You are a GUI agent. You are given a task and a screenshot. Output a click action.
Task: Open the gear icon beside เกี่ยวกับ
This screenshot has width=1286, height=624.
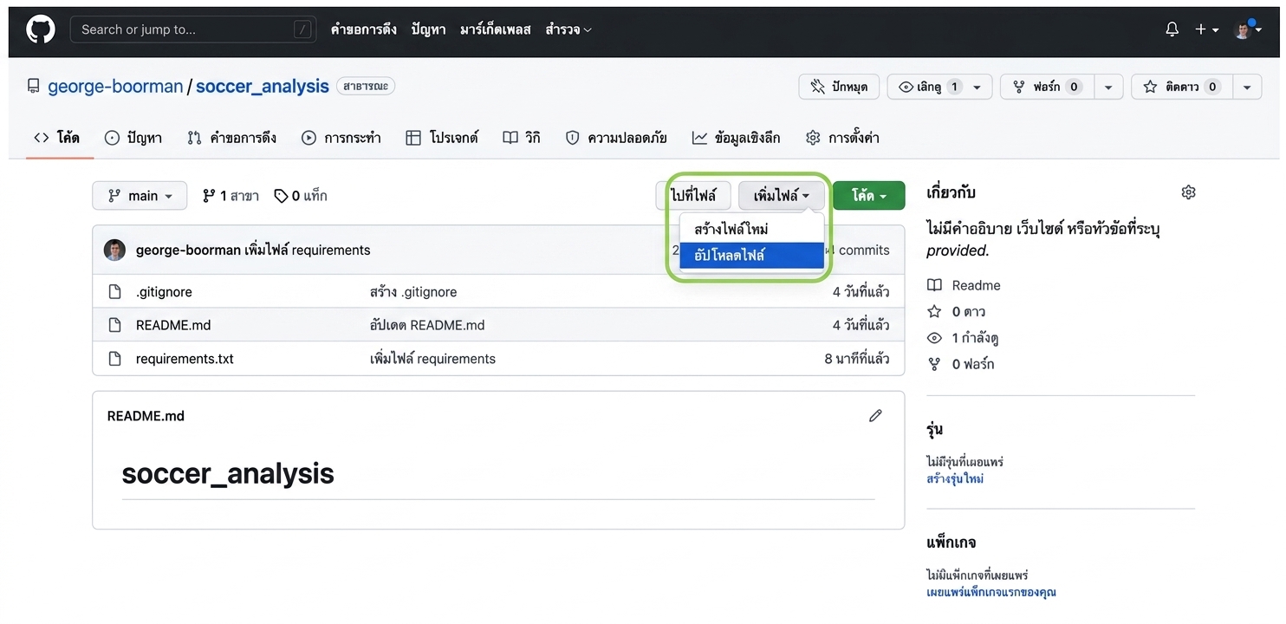pos(1188,192)
